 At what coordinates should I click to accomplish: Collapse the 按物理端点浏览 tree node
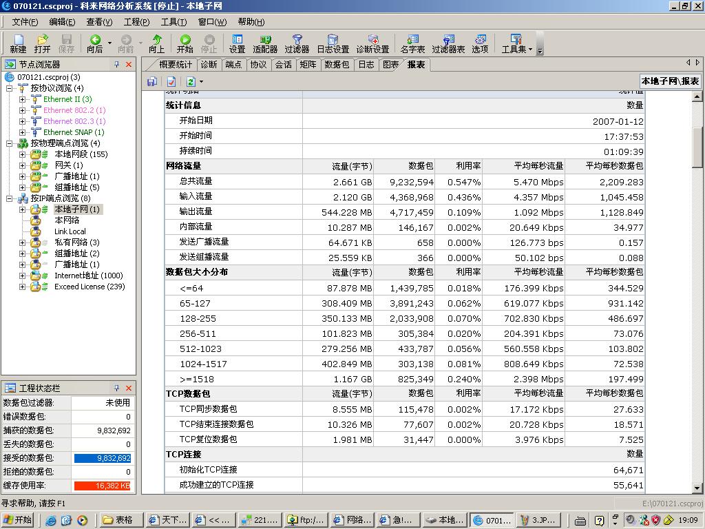(x=10, y=143)
